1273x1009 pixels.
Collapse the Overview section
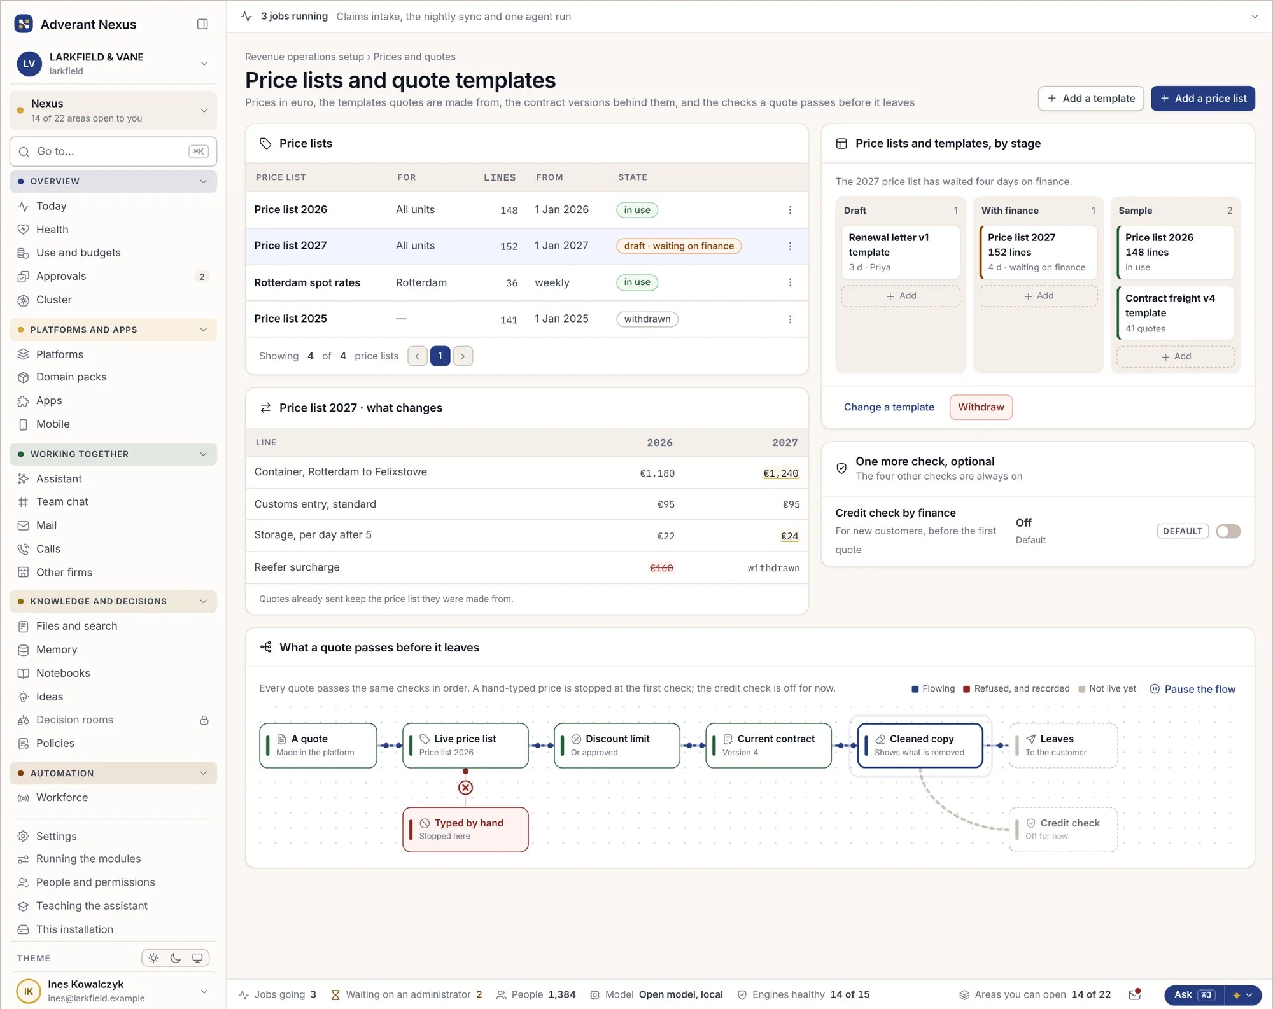[x=113, y=181]
